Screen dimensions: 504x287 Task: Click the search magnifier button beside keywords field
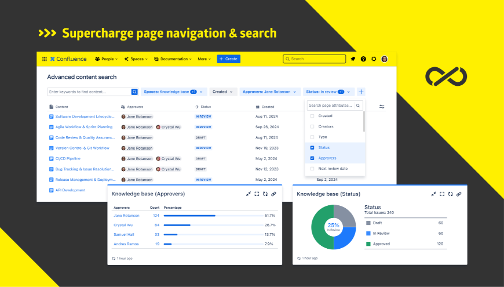click(134, 92)
